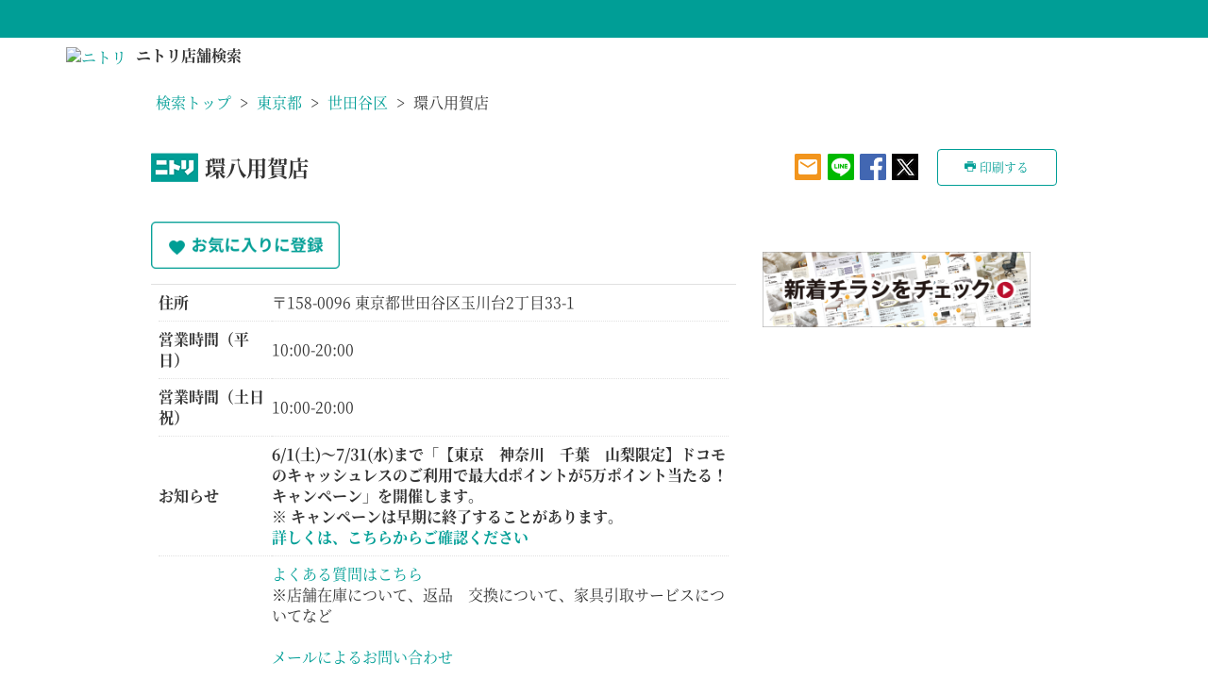Click the green Nitori logo beside store name

pyautogui.click(x=175, y=168)
